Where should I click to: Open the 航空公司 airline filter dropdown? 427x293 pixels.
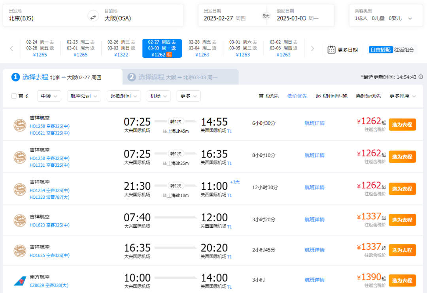click(84, 96)
